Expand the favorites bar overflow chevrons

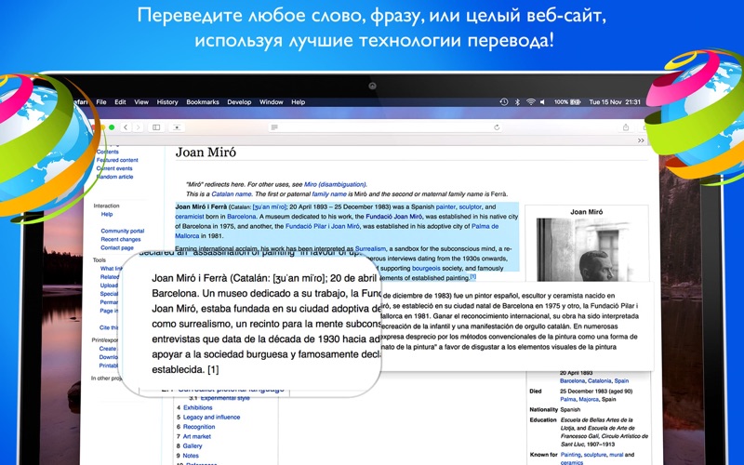pyautogui.click(x=641, y=140)
